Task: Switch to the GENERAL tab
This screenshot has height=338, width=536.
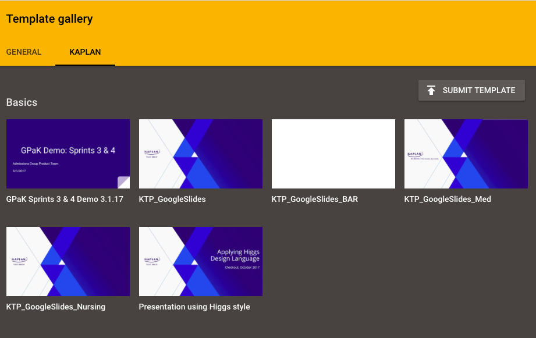Action: pyautogui.click(x=24, y=52)
